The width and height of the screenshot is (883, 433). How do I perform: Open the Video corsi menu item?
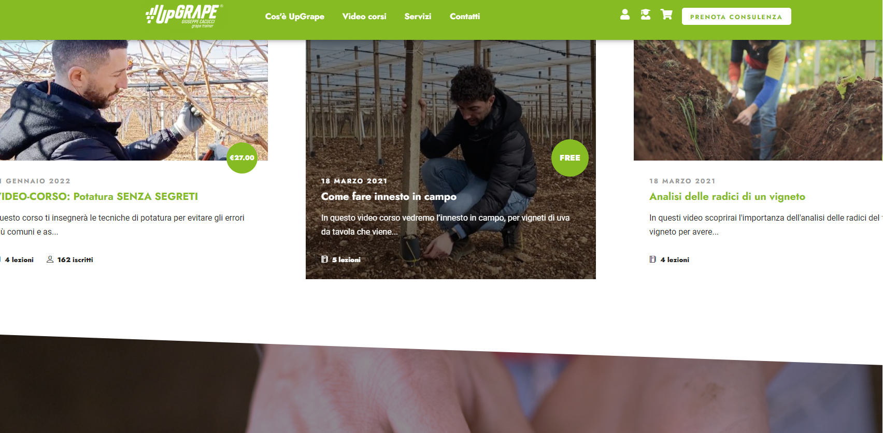(x=364, y=17)
